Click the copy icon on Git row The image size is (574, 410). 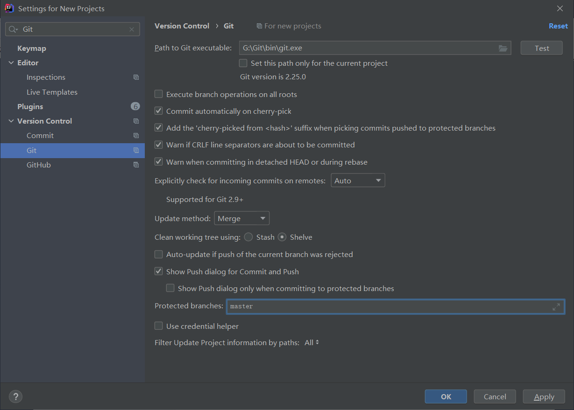click(136, 151)
